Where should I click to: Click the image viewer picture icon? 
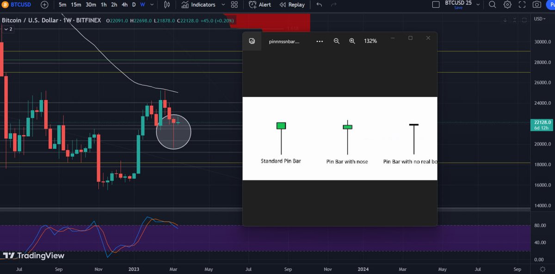pos(252,41)
